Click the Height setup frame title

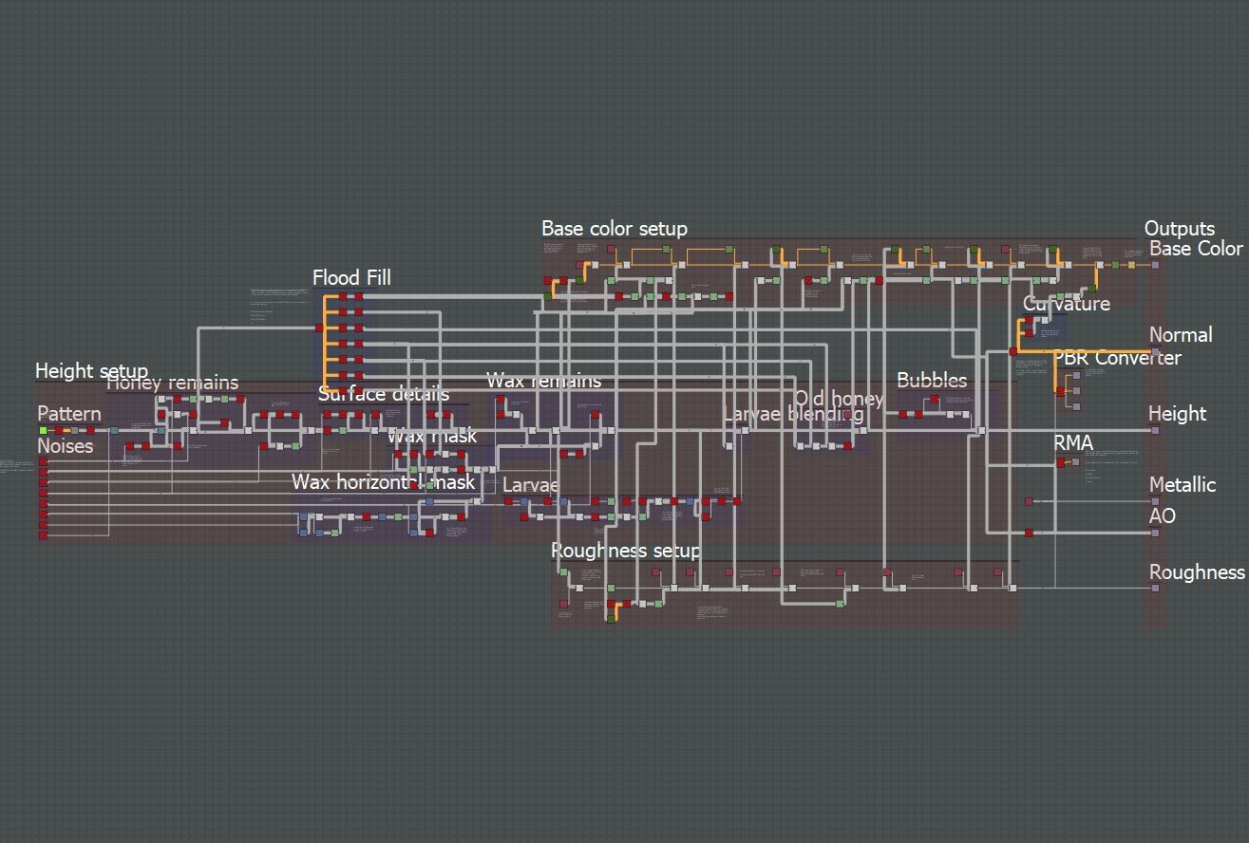91,371
